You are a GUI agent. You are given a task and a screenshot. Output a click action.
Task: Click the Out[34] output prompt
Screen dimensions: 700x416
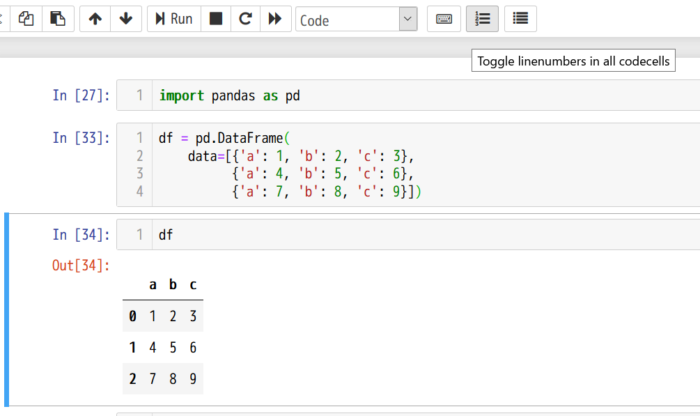[x=81, y=265]
